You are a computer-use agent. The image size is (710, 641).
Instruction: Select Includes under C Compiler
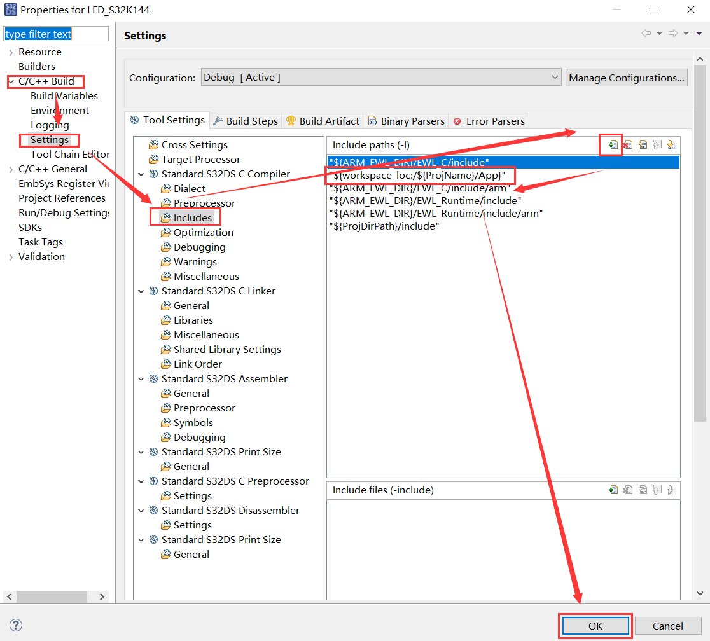pyautogui.click(x=186, y=217)
